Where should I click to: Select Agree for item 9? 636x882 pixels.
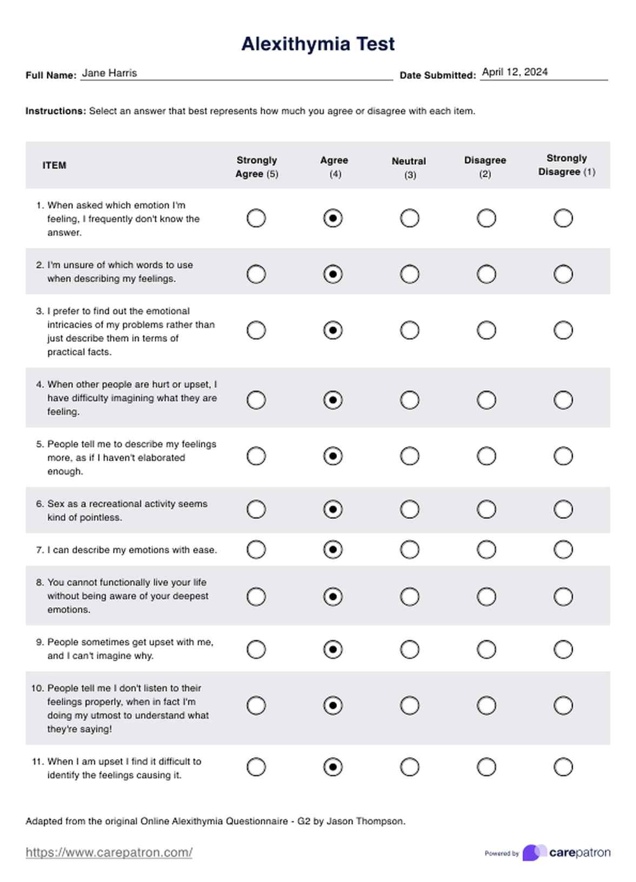pos(333,649)
